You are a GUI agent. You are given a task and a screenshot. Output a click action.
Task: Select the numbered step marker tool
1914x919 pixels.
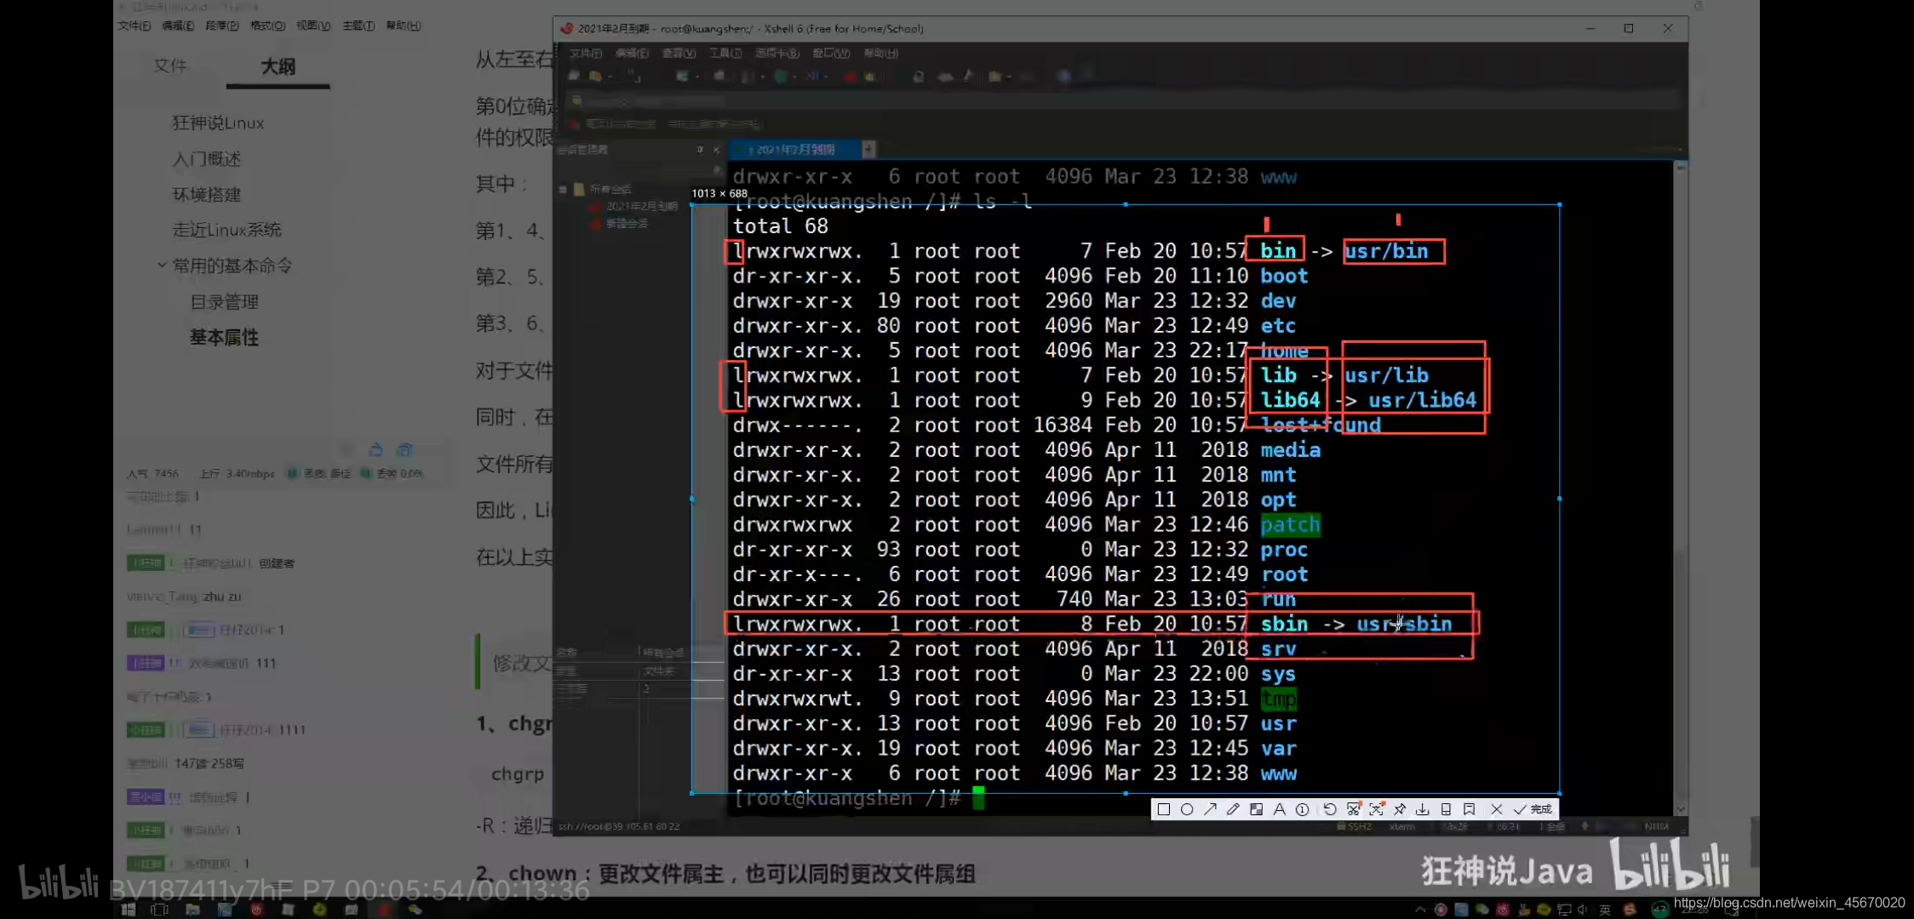pyautogui.click(x=1302, y=809)
